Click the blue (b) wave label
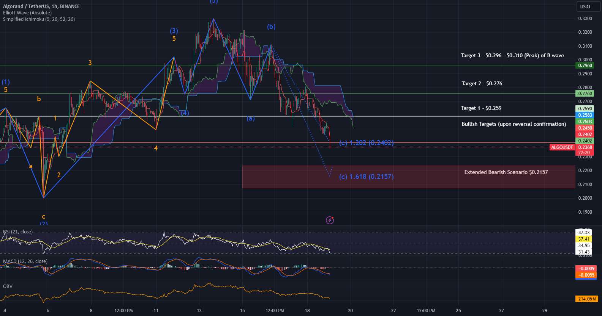 coord(271,27)
